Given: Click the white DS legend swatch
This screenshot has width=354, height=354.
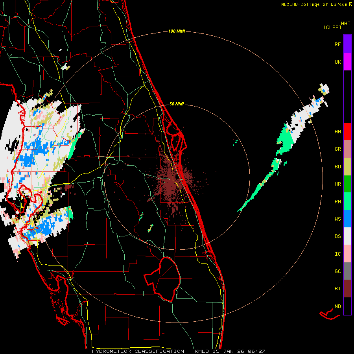Looking at the screenshot, I should tap(347, 236).
